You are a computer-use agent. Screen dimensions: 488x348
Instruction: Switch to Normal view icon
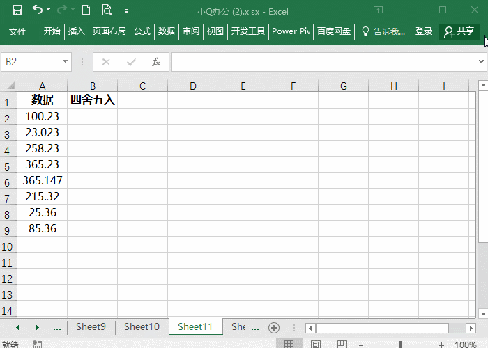289,344
